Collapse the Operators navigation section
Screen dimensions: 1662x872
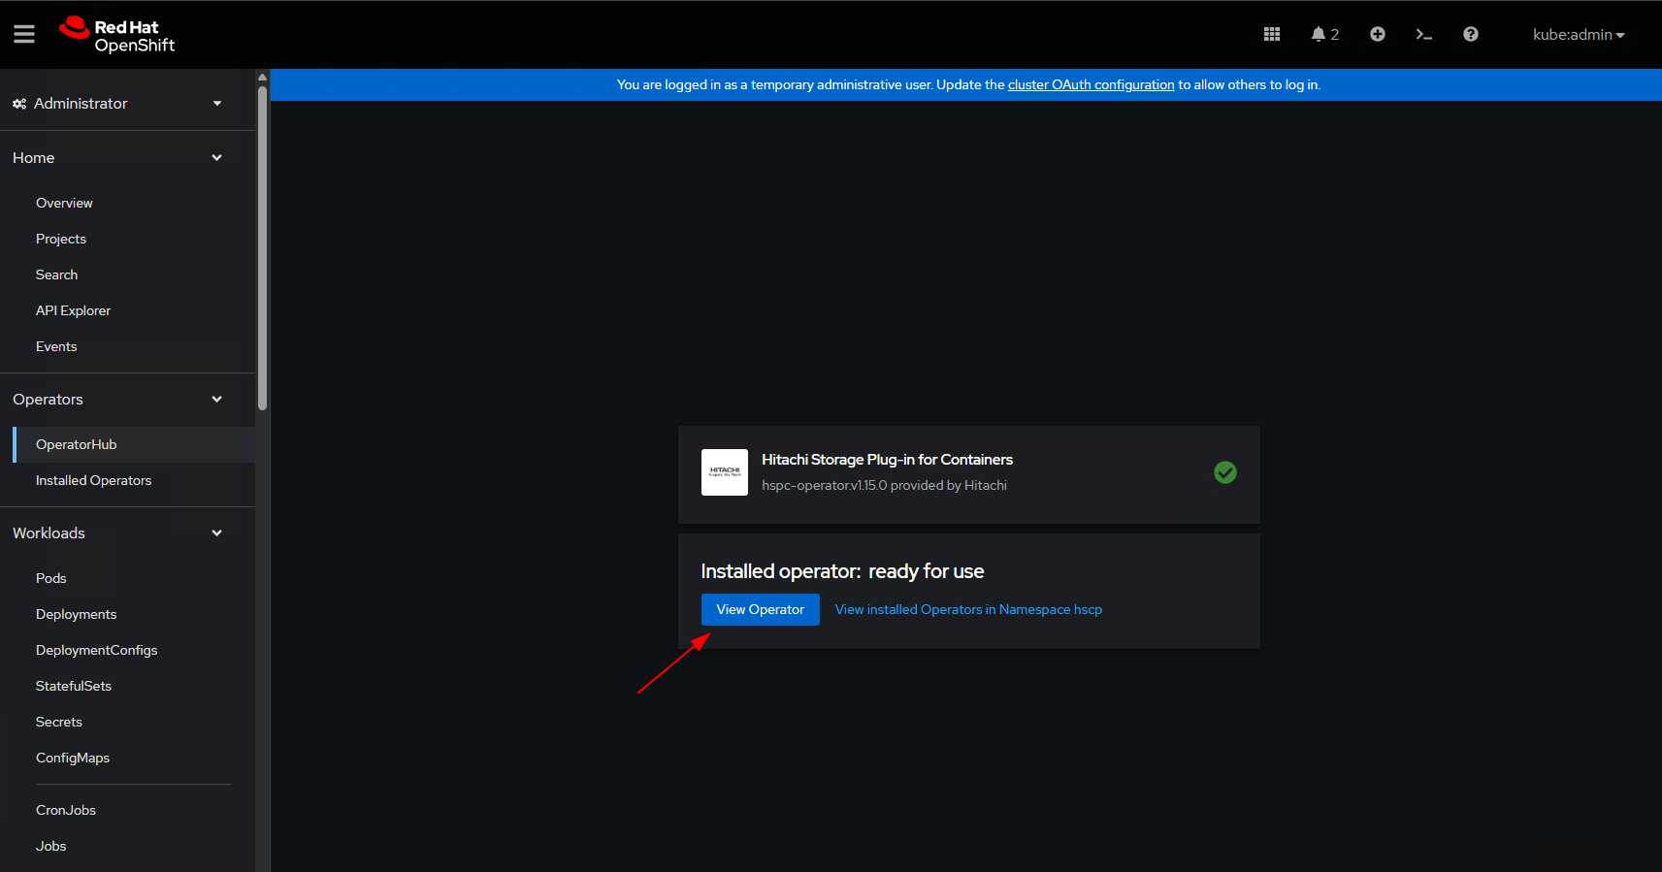point(117,400)
